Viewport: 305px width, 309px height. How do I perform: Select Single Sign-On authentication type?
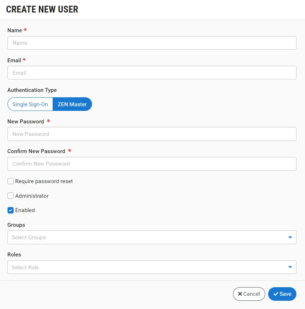click(x=30, y=104)
